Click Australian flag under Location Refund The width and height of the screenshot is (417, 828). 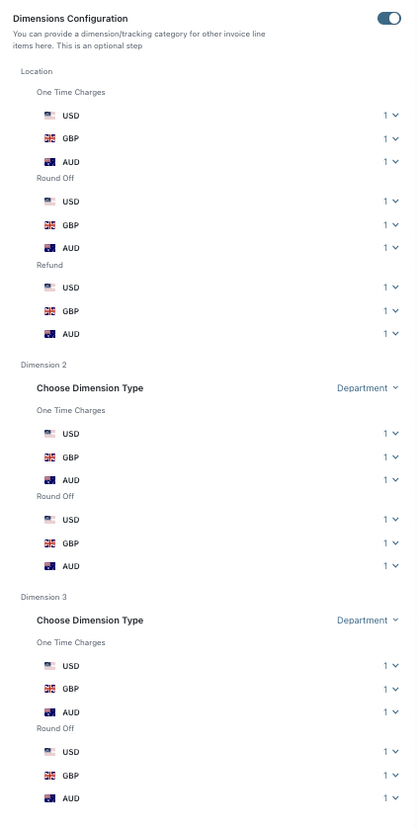point(50,334)
